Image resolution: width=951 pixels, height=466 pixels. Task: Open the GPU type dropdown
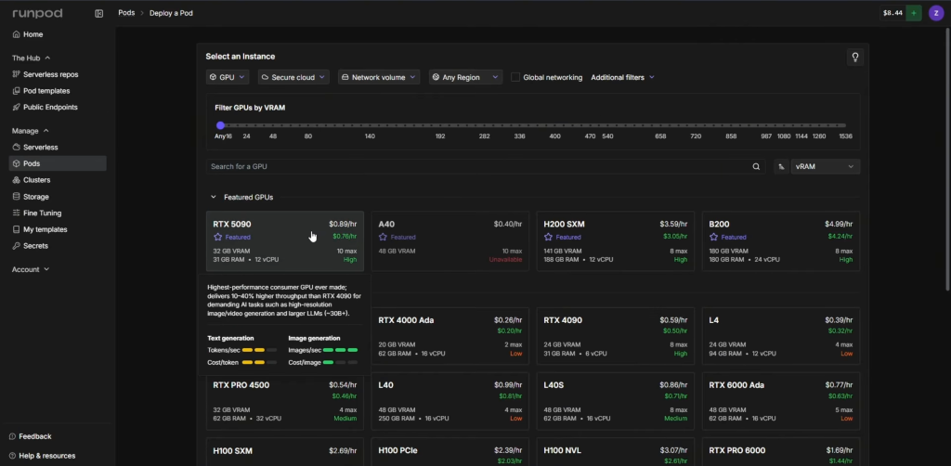tap(228, 78)
